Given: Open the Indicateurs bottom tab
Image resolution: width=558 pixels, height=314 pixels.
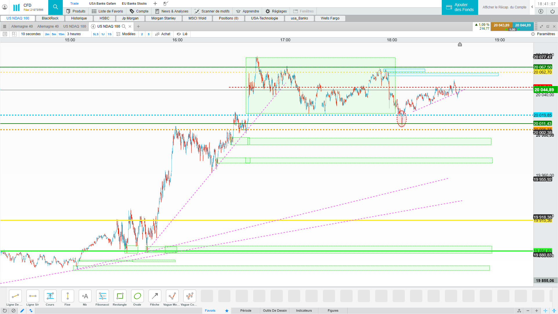Looking at the screenshot, I should coord(304,311).
